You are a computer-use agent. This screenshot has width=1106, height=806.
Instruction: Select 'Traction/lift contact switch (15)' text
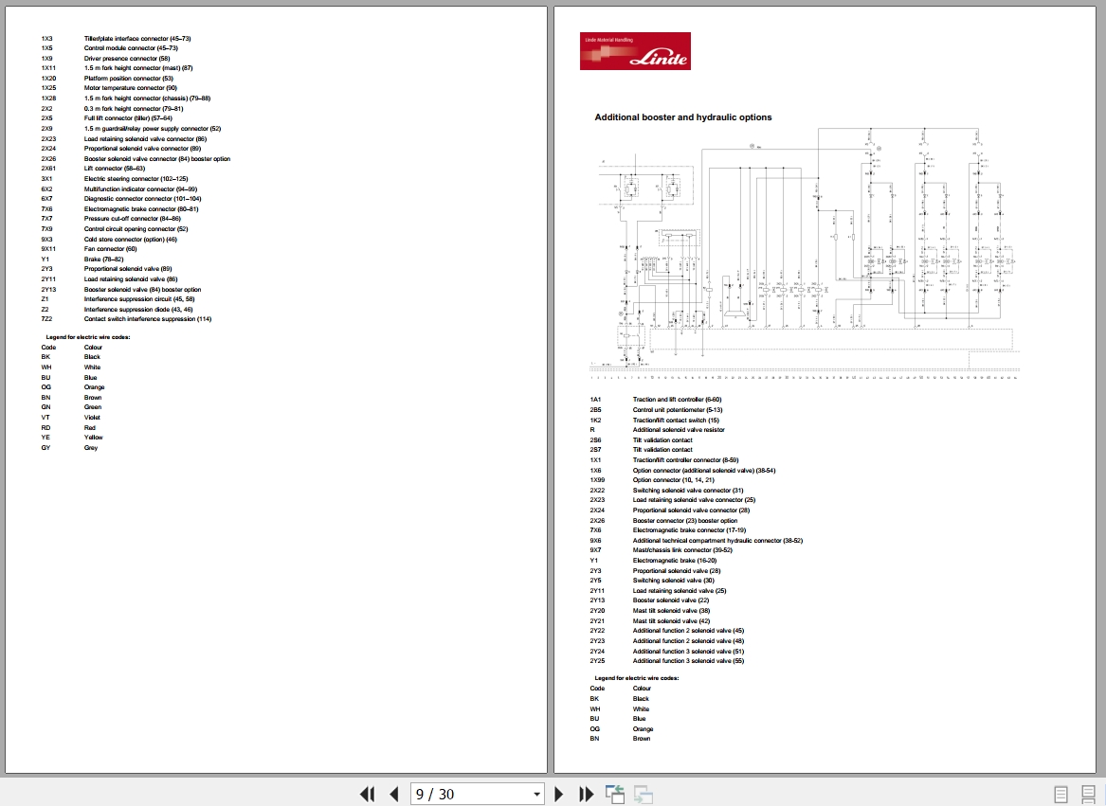point(676,421)
